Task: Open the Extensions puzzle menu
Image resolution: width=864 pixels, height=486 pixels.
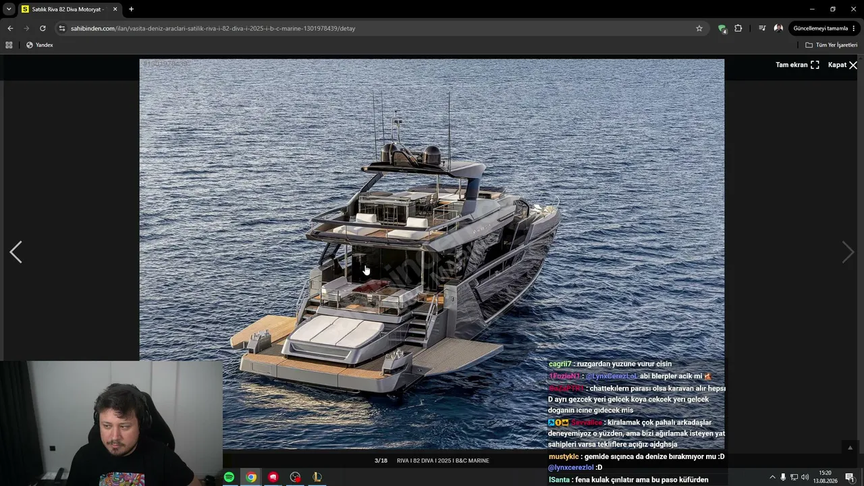Action: tap(738, 28)
